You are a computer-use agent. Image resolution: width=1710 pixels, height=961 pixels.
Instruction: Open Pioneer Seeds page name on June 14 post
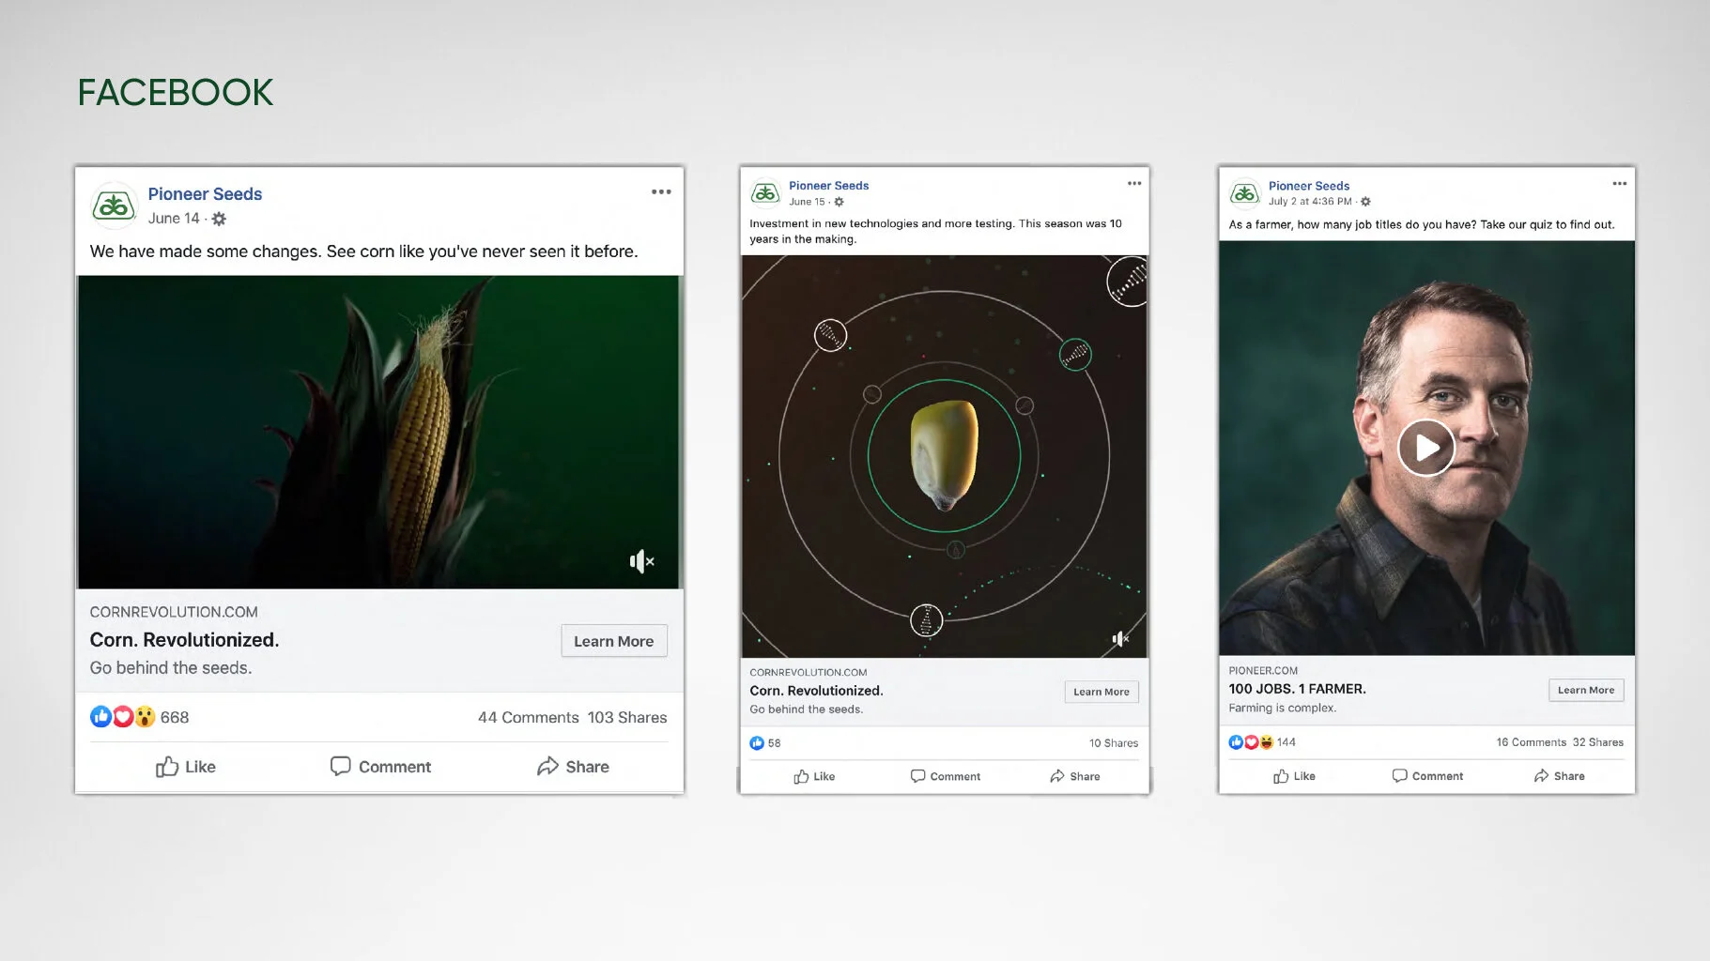[205, 194]
